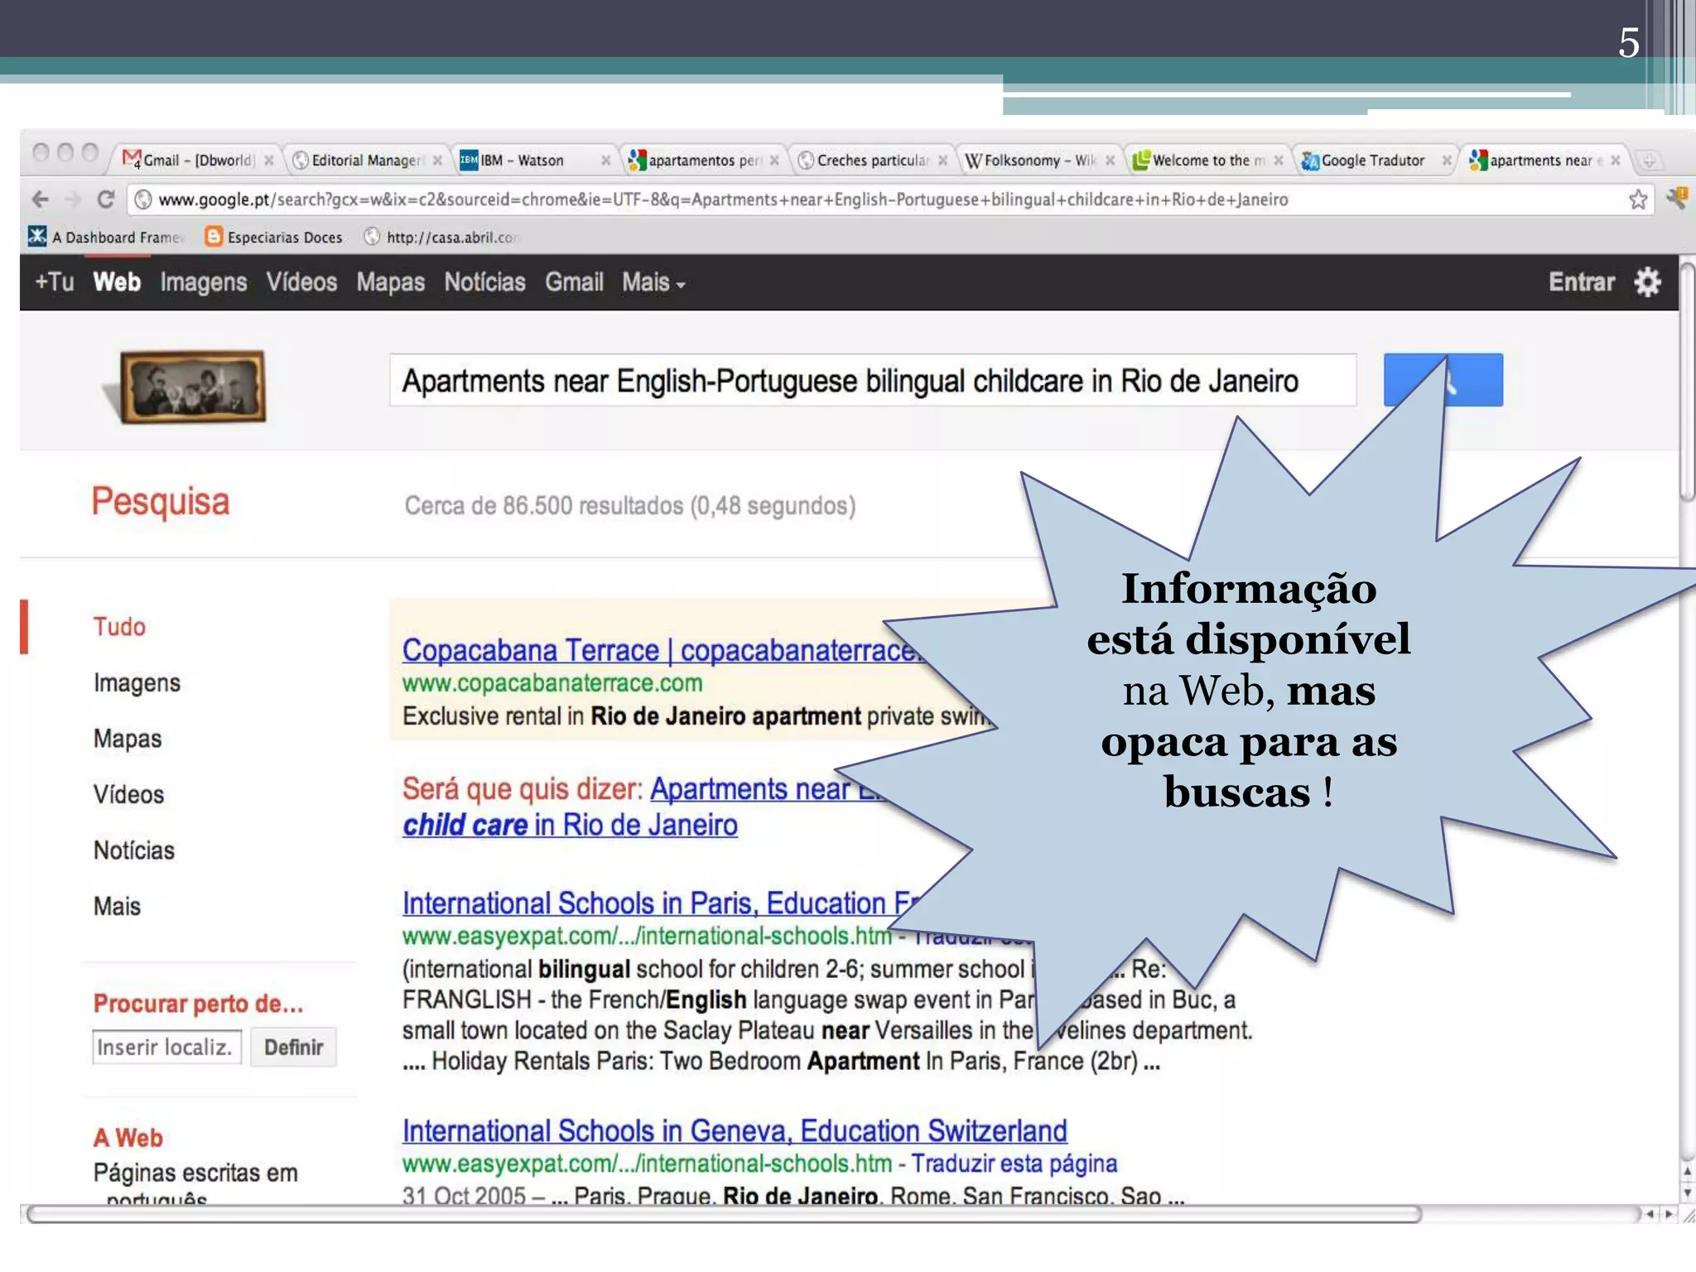Click Entrar to sign in
This screenshot has height=1272, width=1696.
coord(1582,282)
